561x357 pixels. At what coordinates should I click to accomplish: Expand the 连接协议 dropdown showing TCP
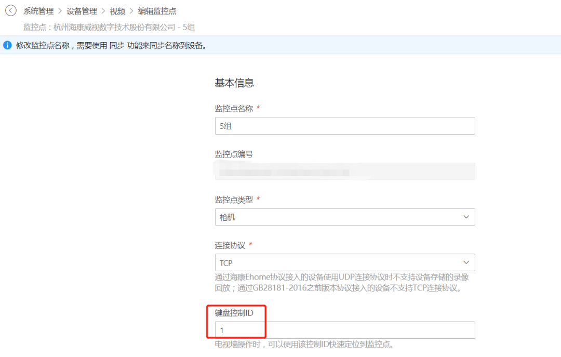click(345, 263)
